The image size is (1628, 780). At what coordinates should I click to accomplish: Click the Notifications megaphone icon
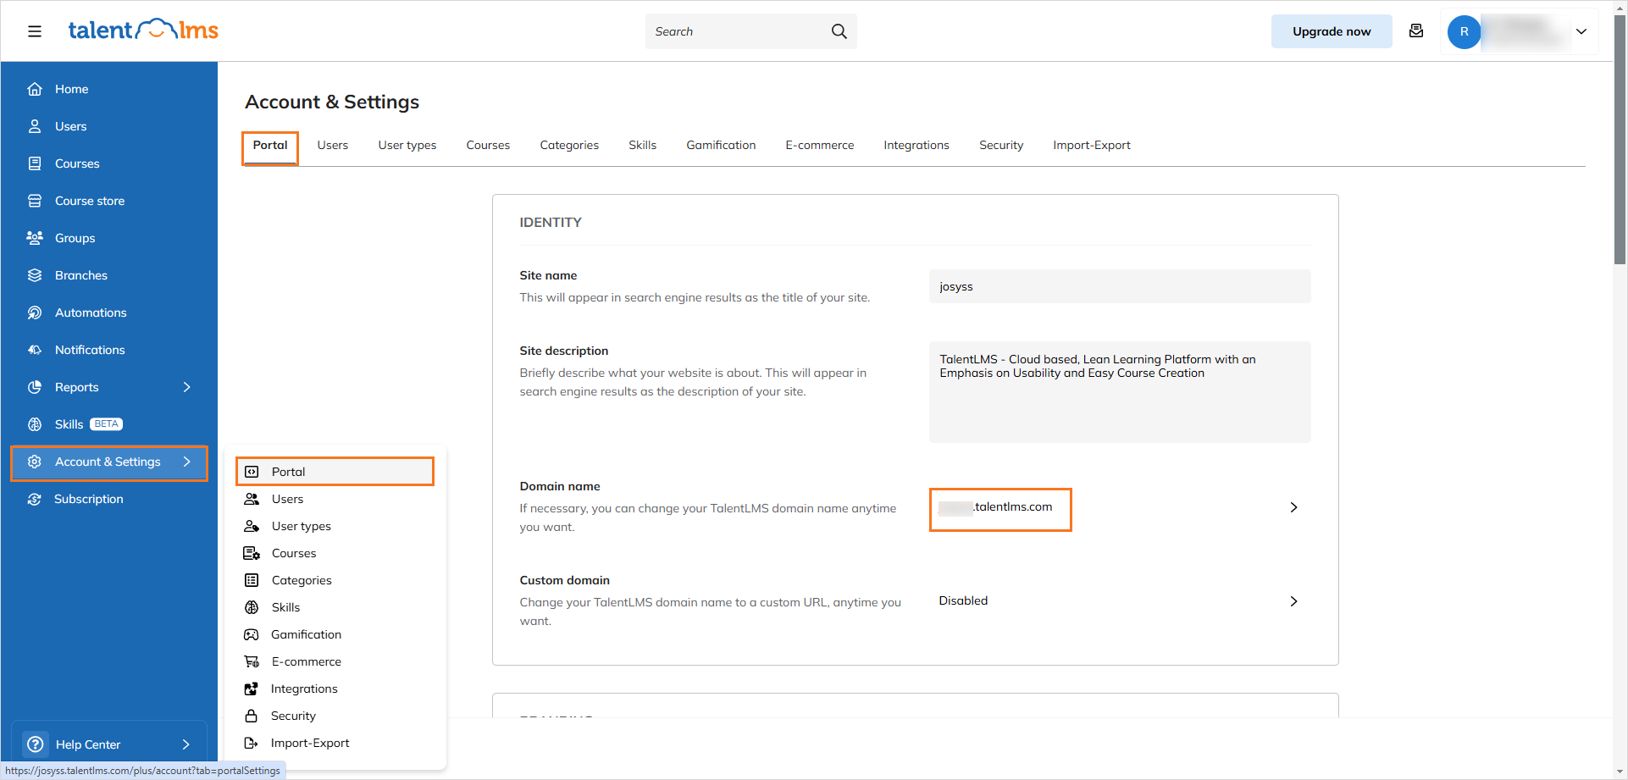(x=35, y=350)
